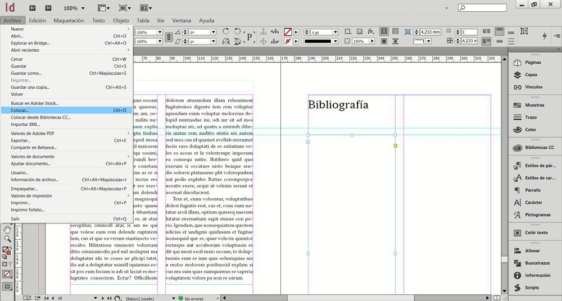Toggle the split layout view icon in status bar
Screen dimensions: 562x301
pos(497,298)
